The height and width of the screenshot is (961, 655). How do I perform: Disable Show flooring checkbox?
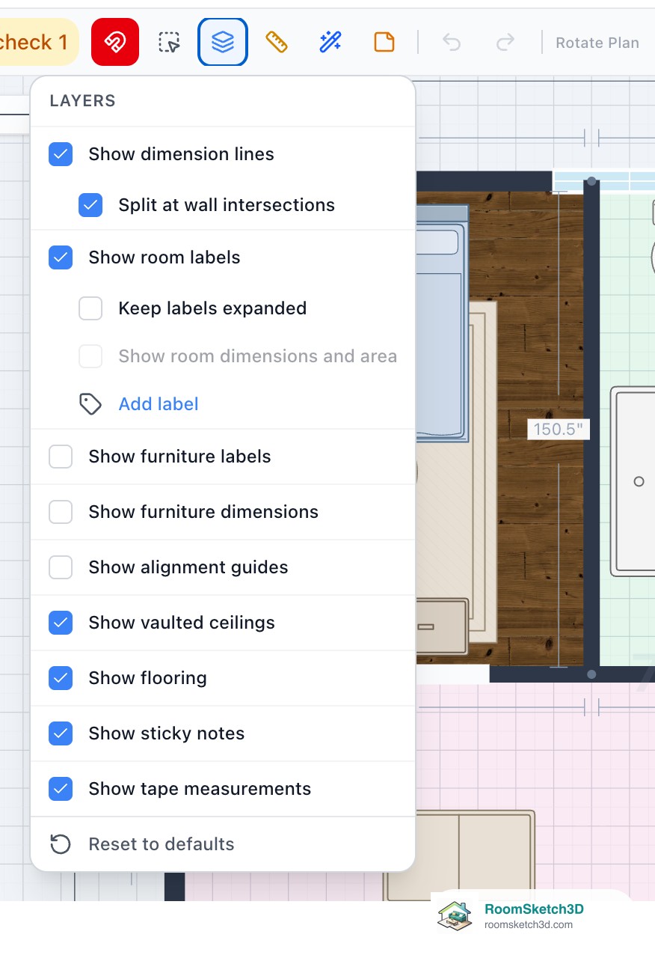pyautogui.click(x=61, y=678)
